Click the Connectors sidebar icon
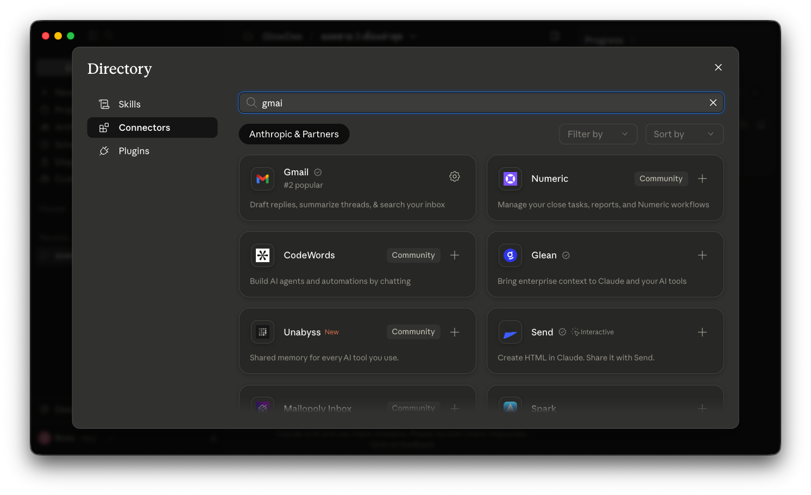 coord(104,128)
